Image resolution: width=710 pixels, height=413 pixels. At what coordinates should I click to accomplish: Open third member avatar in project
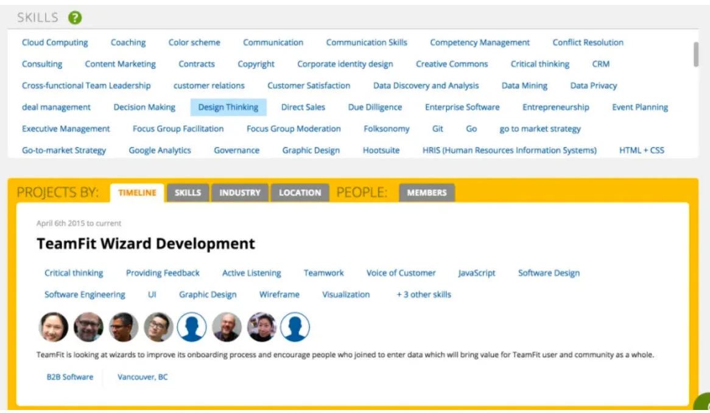123,327
